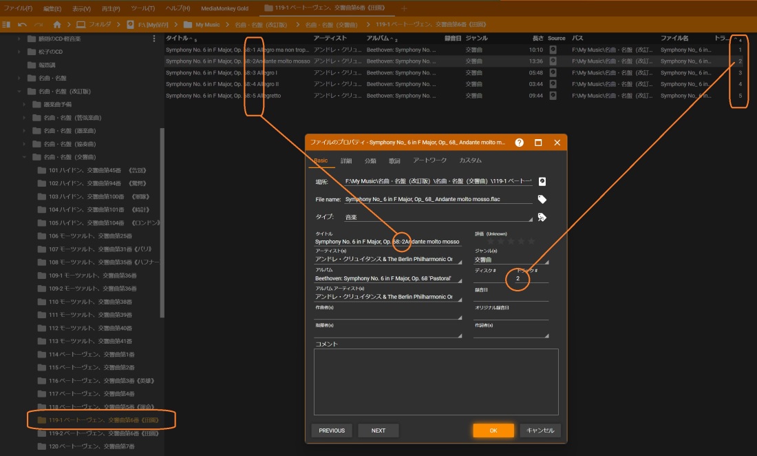
Task: Click the PREVIOUS button
Action: click(x=332, y=431)
